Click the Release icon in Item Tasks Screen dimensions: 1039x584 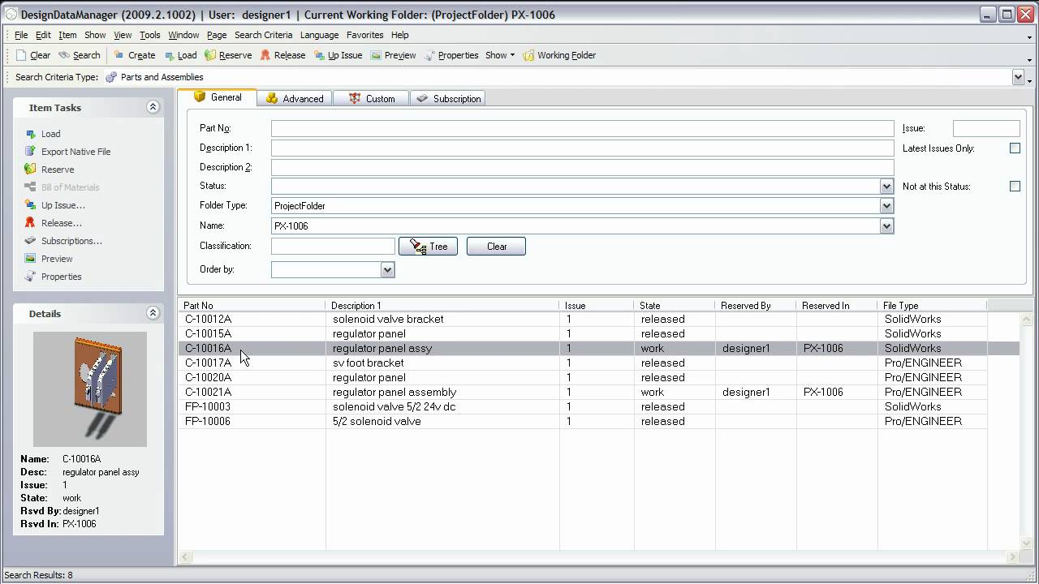[x=30, y=223]
